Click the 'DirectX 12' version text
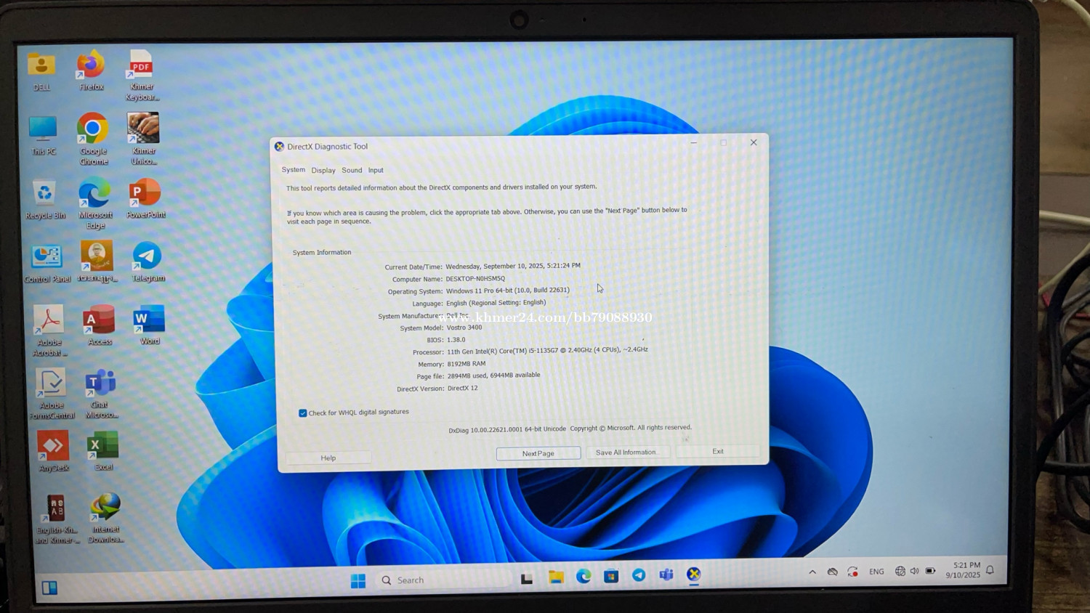The width and height of the screenshot is (1090, 613). pyautogui.click(x=463, y=389)
